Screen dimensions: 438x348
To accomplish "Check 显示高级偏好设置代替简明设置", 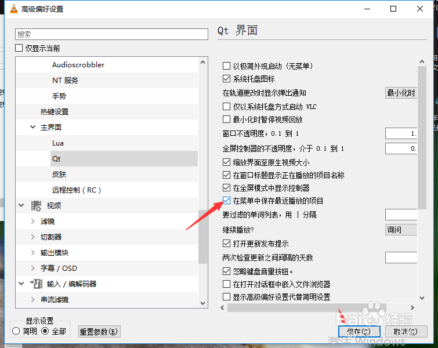I will [227, 296].
